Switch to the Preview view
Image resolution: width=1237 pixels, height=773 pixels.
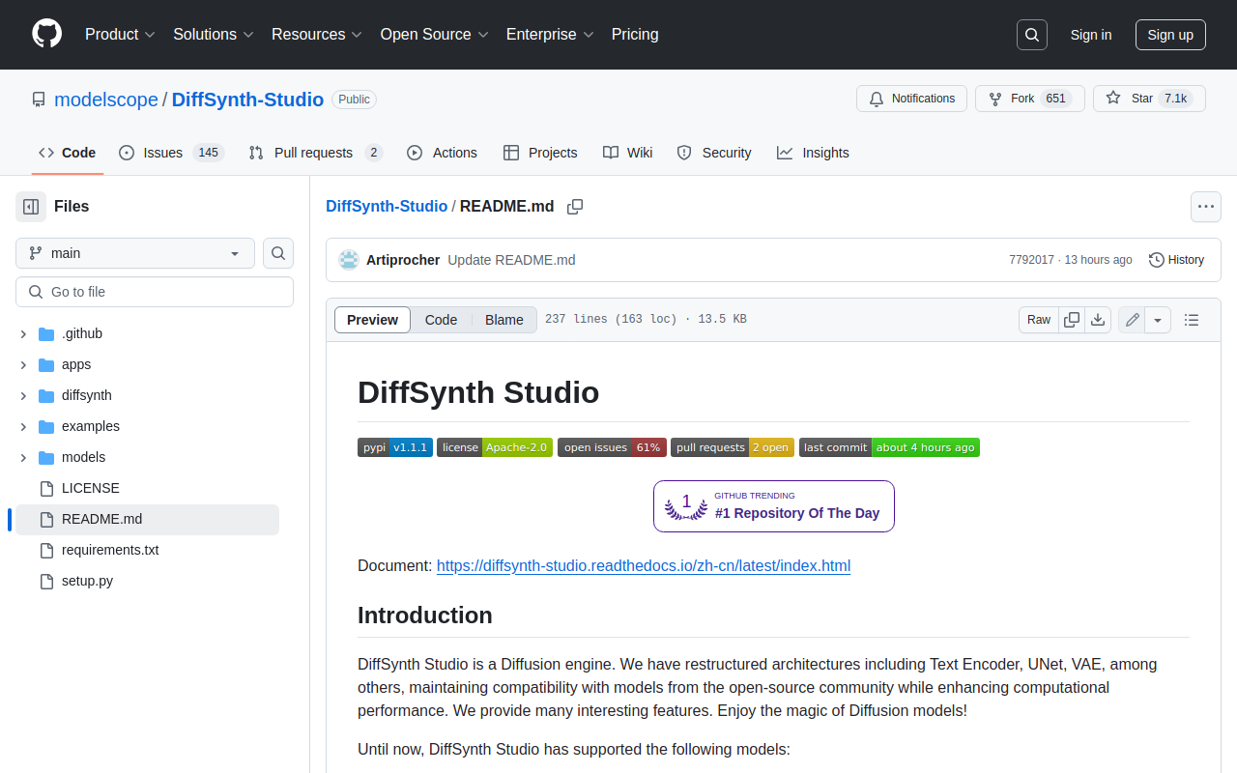[x=372, y=320]
